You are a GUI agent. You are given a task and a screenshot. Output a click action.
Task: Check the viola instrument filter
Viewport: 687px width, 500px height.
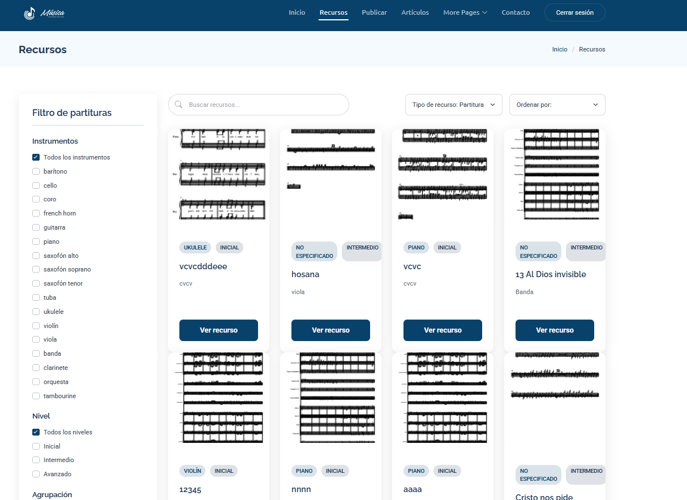coord(36,339)
